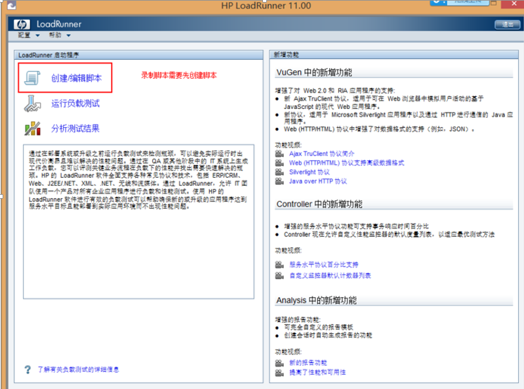Open Web (HTTP/HTML) 协议支持高级数据格式 link
Image resolution: width=524 pixels, height=389 pixels.
pyautogui.click(x=346, y=163)
